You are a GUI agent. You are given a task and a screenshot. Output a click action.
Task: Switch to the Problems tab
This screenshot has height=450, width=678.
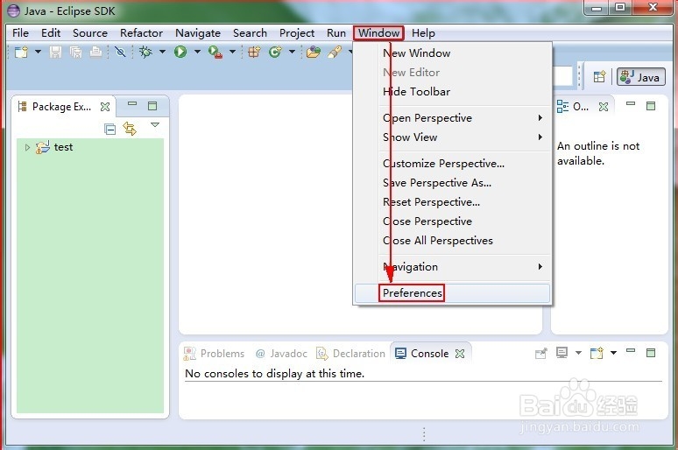point(214,354)
